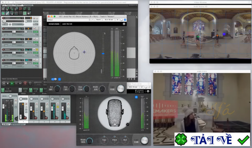This screenshot has height=148, width=252.
Task: Mute the VIDEO track
Action: pyautogui.click(x=34, y=18)
